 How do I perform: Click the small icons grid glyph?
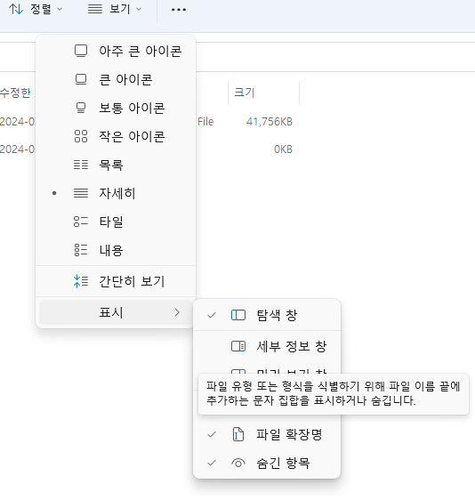pos(81,136)
